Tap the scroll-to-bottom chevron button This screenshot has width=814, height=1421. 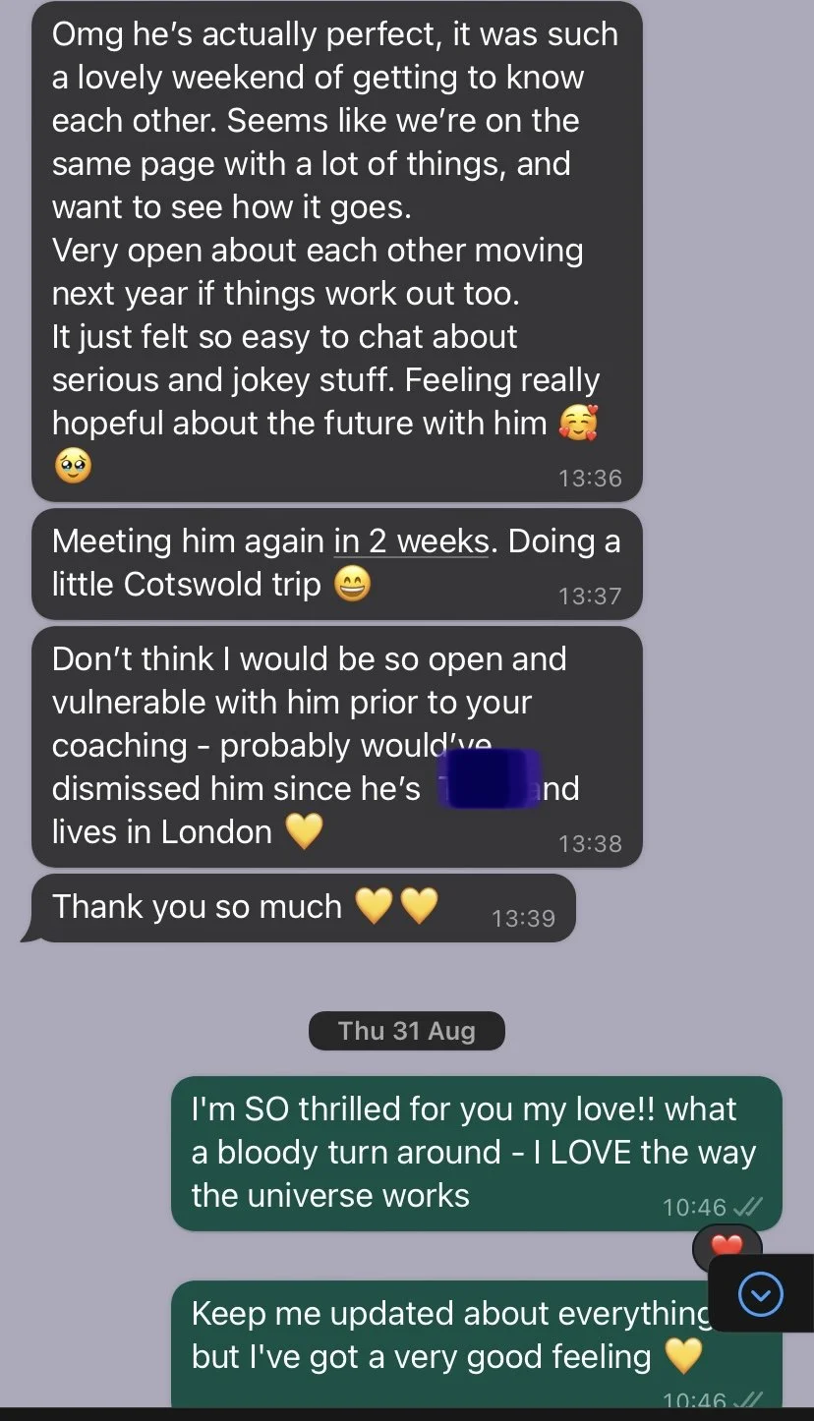pyautogui.click(x=760, y=1294)
